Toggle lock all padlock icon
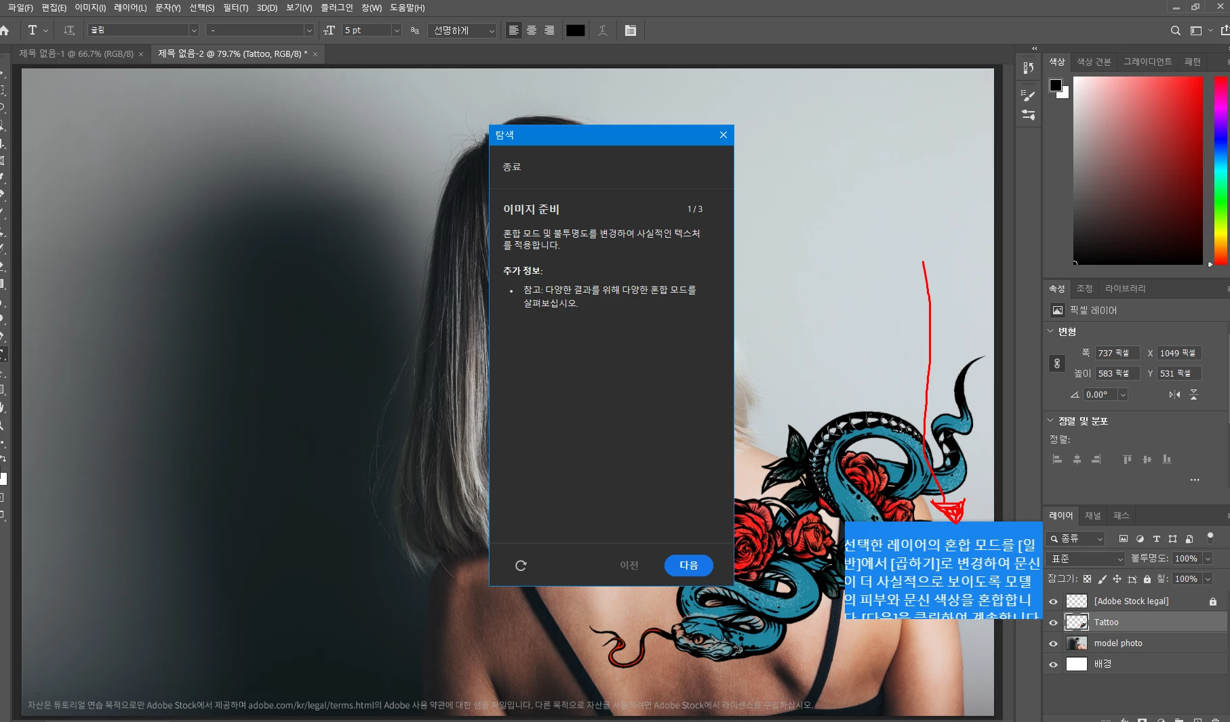The image size is (1230, 722). pos(1147,579)
